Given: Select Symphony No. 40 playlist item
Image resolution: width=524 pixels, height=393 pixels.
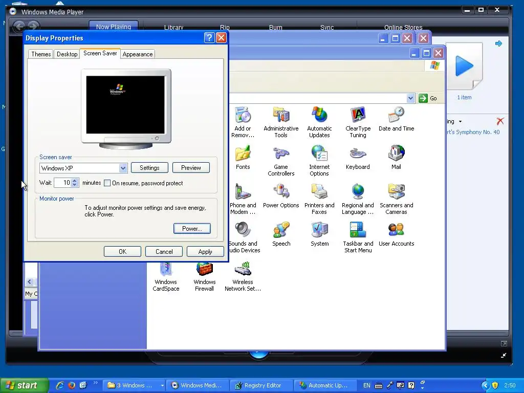Looking at the screenshot, I should click(473, 132).
